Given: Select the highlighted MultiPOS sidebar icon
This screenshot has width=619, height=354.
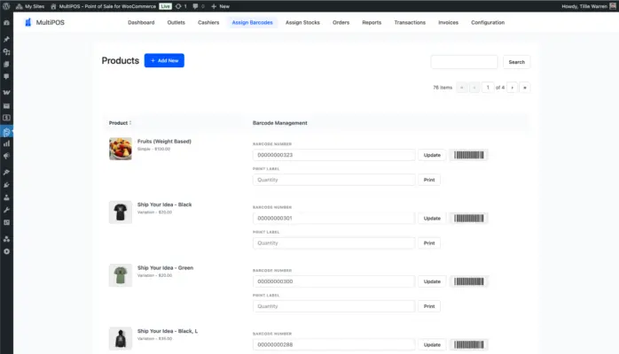Looking at the screenshot, I should pos(6,132).
